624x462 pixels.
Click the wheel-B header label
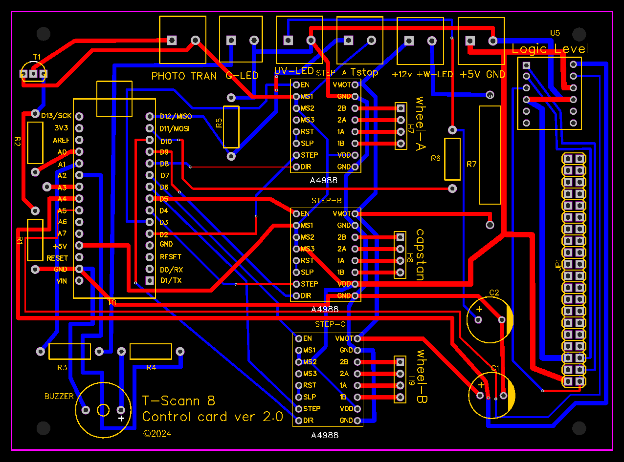coord(422,377)
